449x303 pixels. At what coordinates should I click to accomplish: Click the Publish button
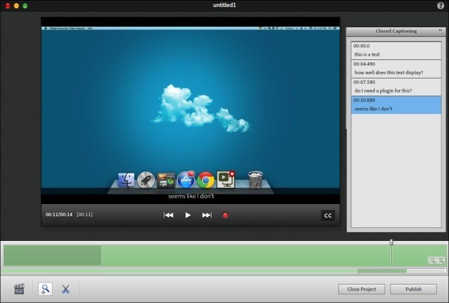point(414,289)
